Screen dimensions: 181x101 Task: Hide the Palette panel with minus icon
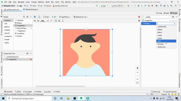(x=31, y=17)
